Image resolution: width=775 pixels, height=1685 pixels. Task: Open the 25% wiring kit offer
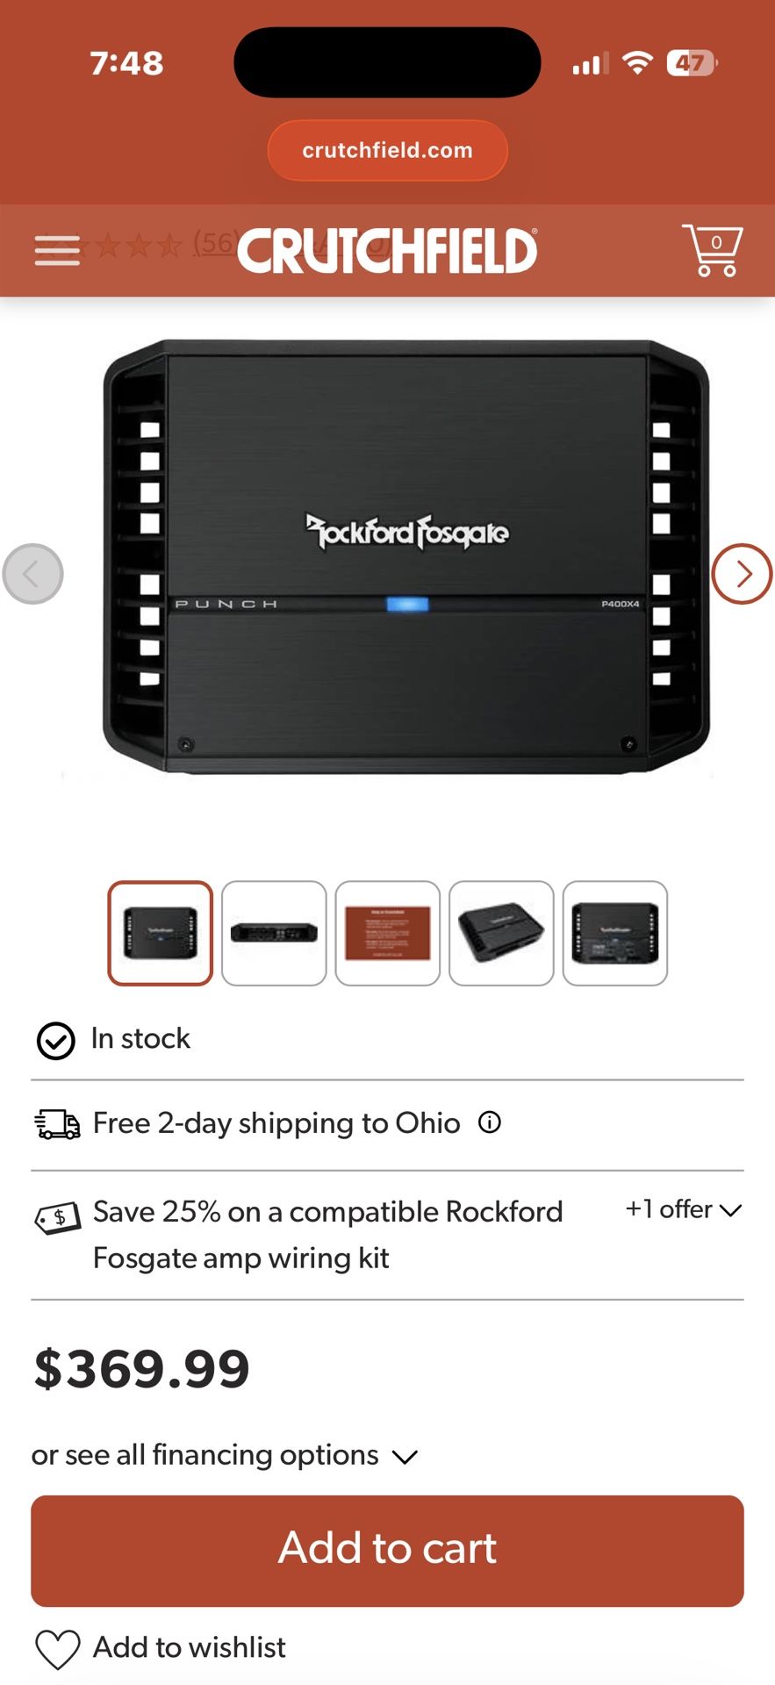(x=327, y=1234)
